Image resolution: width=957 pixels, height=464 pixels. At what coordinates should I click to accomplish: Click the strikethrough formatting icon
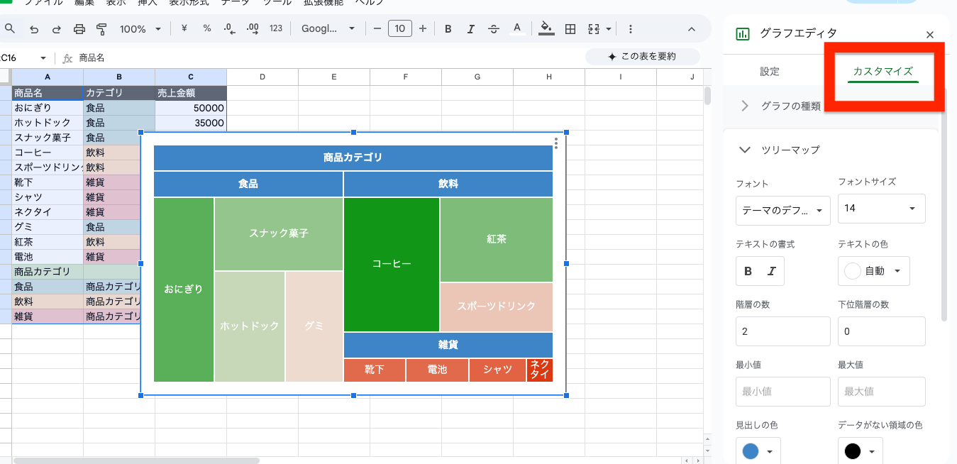tap(494, 29)
